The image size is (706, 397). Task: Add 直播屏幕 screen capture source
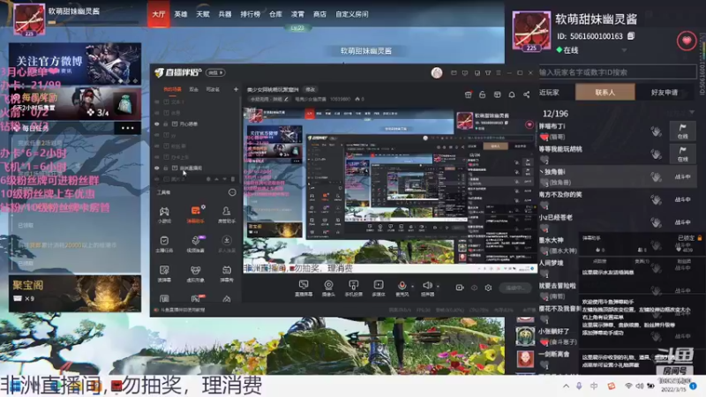tap(304, 288)
